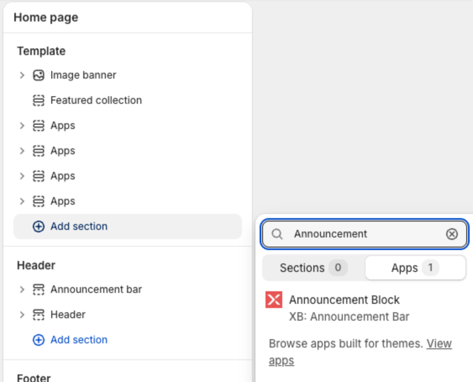The width and height of the screenshot is (473, 382).
Task: Switch to the Apps tab
Action: [x=415, y=268]
